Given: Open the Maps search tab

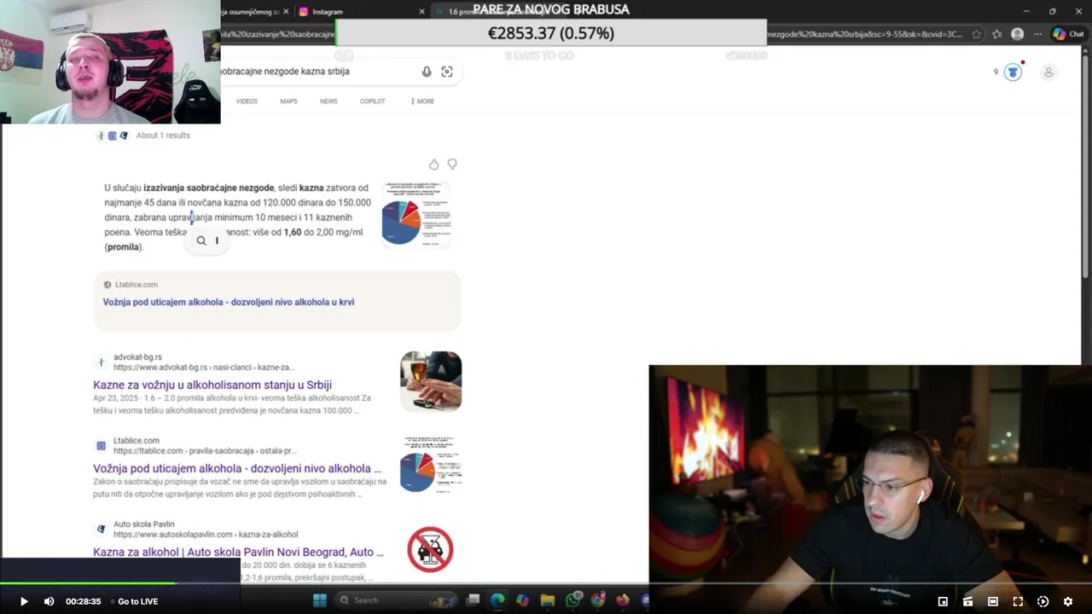Looking at the screenshot, I should [x=288, y=101].
